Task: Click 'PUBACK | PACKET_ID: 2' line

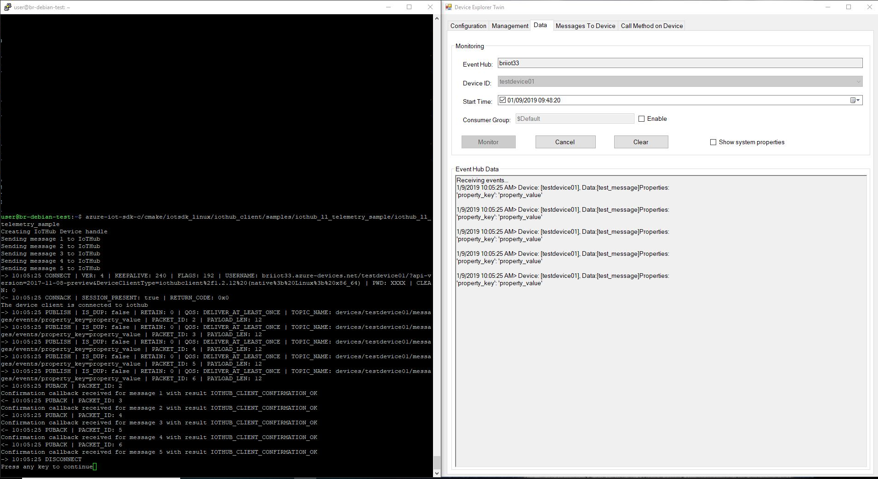Action: 62,386
